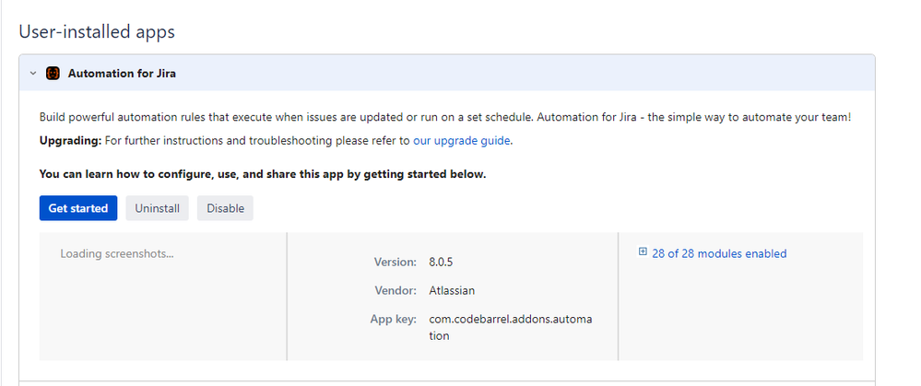The height and width of the screenshot is (386, 921).
Task: Click the Upgrading label text
Action: [70, 141]
